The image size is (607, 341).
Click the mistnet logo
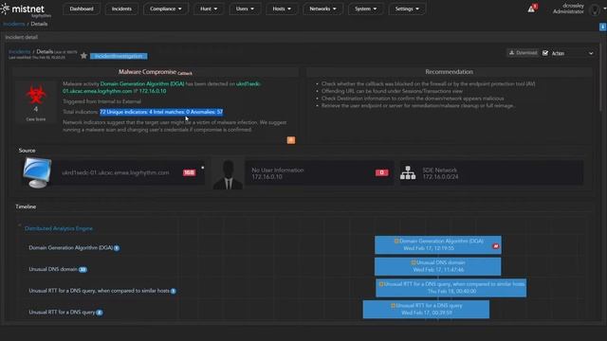click(23, 9)
